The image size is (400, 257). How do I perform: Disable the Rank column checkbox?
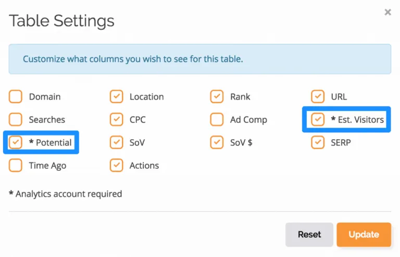point(217,96)
